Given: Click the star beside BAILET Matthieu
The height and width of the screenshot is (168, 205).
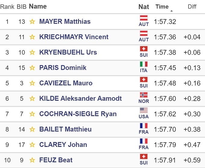Looking at the screenshot, I should tap(32, 129).
